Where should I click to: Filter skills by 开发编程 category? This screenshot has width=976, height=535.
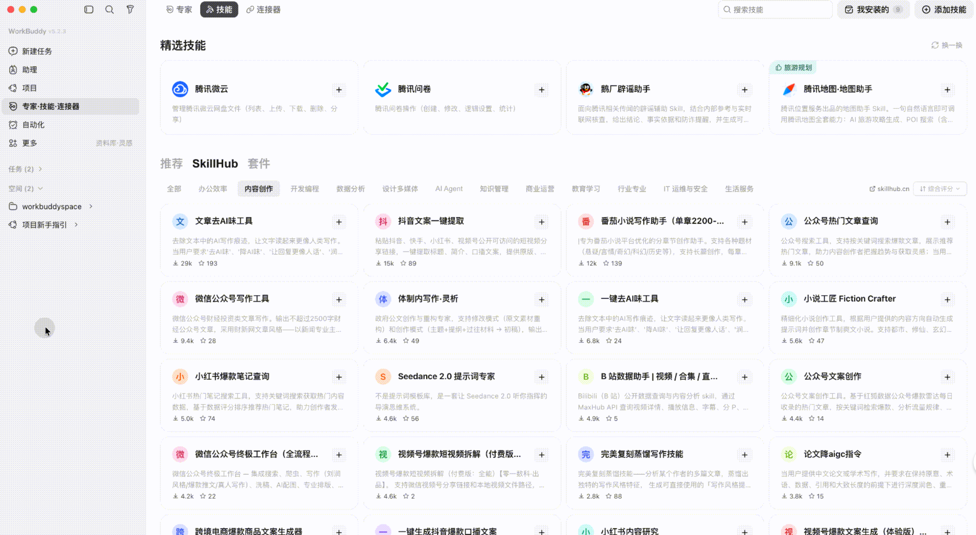point(305,189)
